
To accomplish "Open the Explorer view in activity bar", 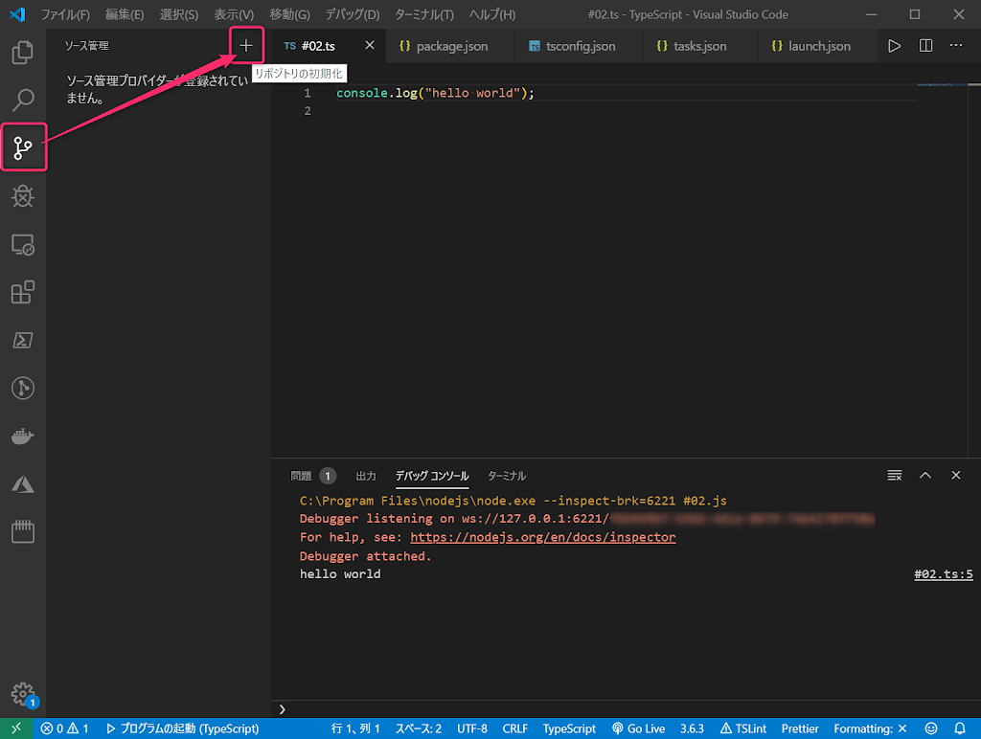I will (23, 52).
